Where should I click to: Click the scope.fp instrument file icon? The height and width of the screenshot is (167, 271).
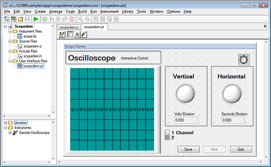(x=20, y=36)
